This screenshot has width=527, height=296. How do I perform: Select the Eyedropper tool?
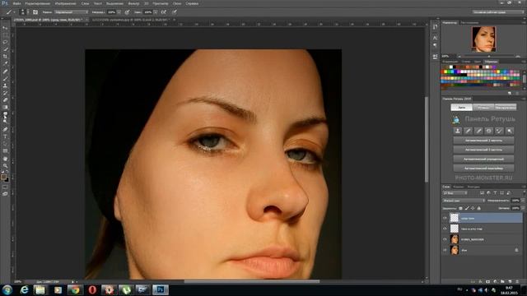coord(5,63)
